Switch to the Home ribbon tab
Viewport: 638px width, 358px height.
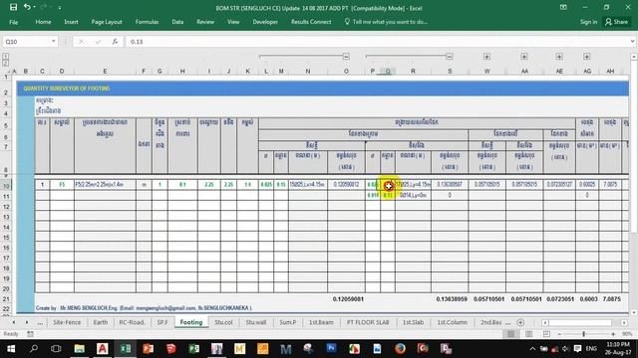pos(43,22)
